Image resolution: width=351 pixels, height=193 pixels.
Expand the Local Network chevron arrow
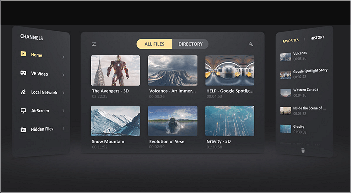tap(63, 93)
